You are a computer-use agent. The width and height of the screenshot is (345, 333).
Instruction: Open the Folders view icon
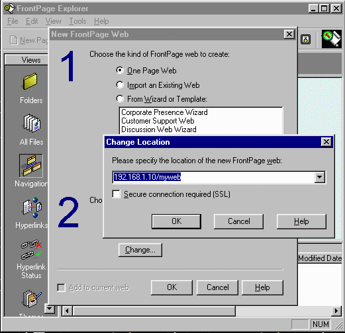(x=30, y=81)
